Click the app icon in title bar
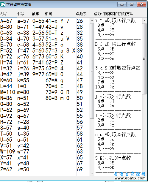The width and height of the screenshot is (148, 182). pos(3,4)
